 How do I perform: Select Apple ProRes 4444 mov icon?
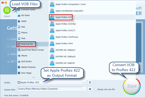tap(52, 43)
